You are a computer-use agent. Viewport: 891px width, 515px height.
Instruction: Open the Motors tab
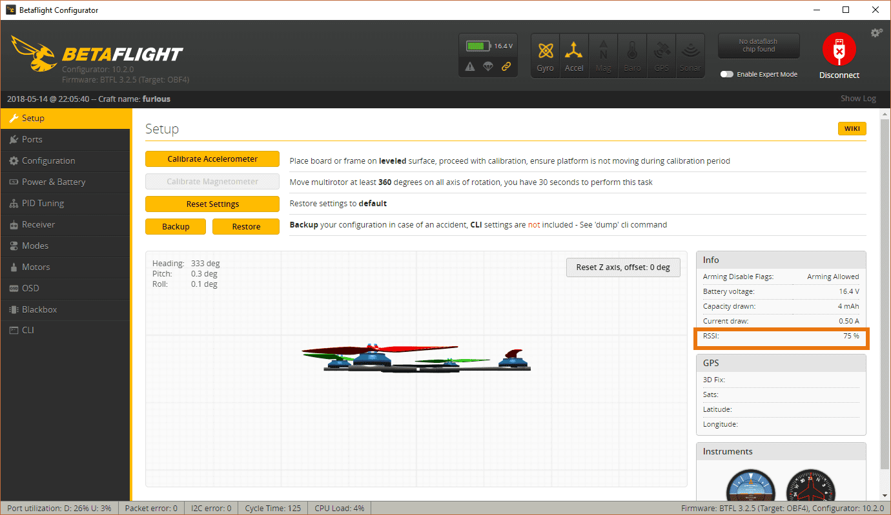click(x=65, y=267)
